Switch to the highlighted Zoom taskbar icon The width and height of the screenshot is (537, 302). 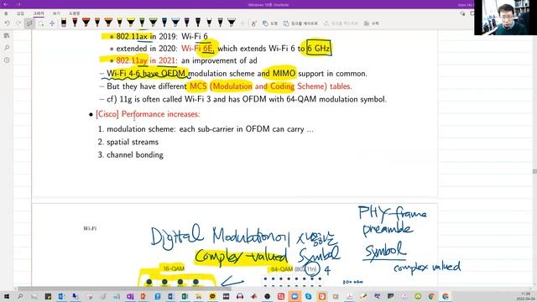click(295, 296)
